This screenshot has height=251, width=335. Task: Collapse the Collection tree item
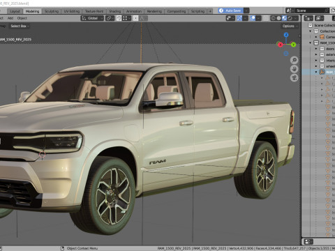click(310, 31)
